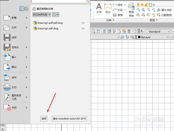Screen dimensions: 174x131
Task: Show open documents list icon
Action: point(26,9)
